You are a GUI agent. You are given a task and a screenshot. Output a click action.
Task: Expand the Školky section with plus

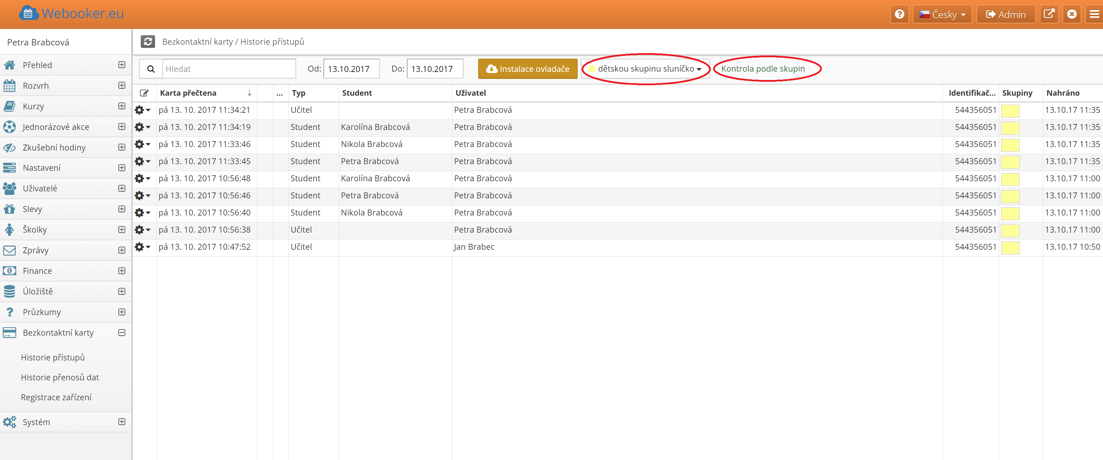pyautogui.click(x=122, y=229)
